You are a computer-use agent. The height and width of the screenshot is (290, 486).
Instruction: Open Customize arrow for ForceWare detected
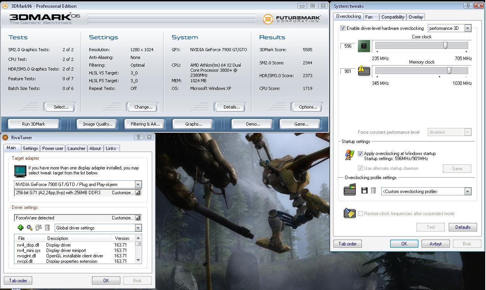(x=138, y=218)
